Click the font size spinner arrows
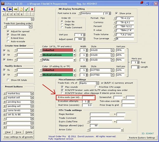Image resolution: width=159 pixels, height=142 pixels. [x=110, y=13]
